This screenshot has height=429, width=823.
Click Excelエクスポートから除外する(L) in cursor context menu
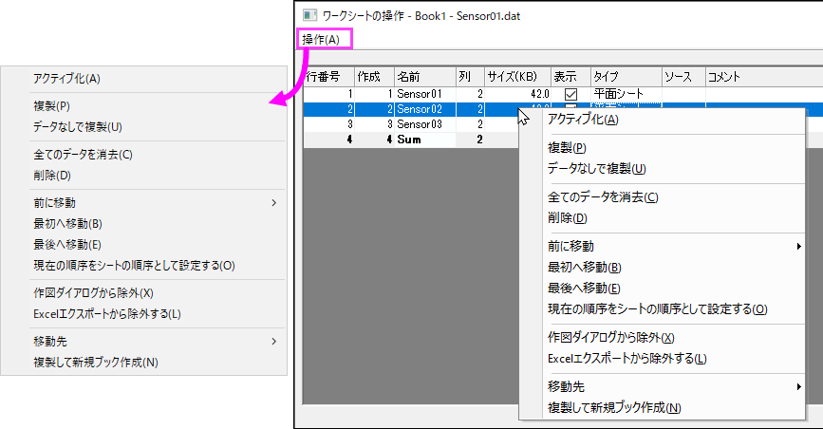pos(627,359)
